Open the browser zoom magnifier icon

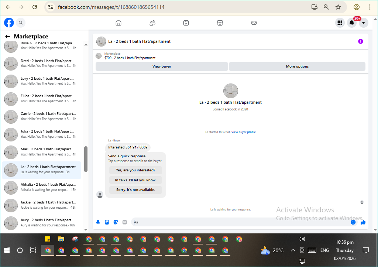pyautogui.click(x=326, y=7)
